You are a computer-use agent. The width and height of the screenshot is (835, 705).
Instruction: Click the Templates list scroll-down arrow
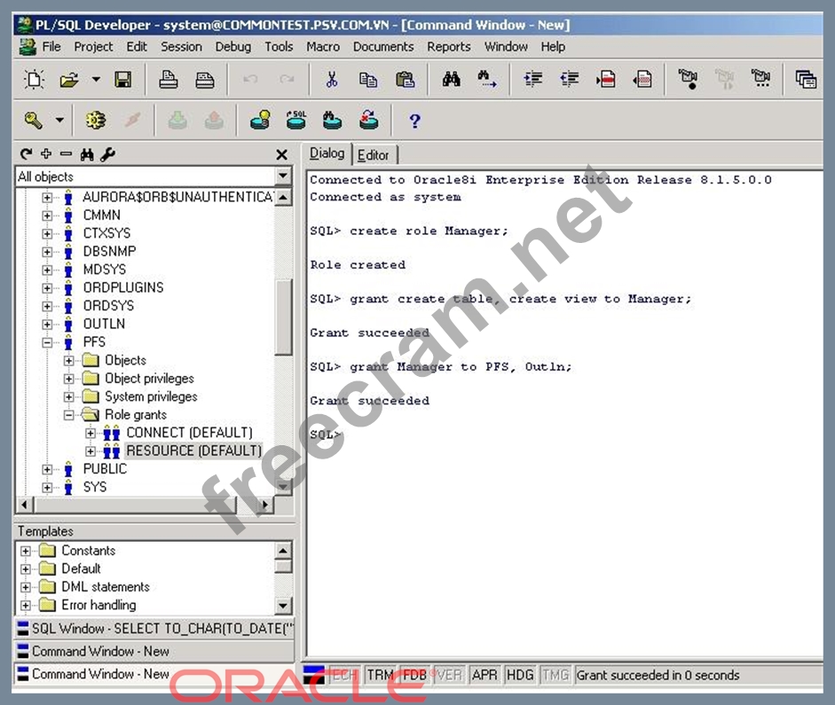pos(283,605)
